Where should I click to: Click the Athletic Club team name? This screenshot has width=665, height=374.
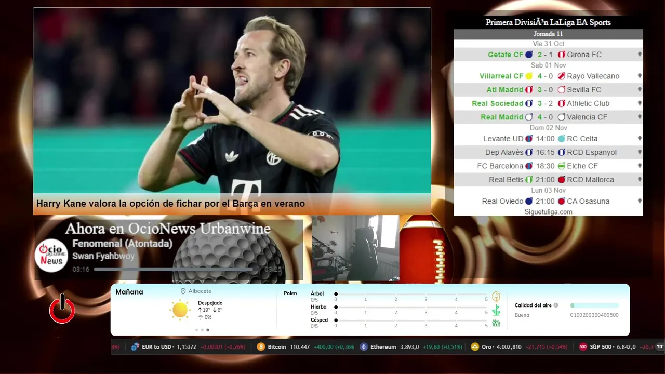click(588, 103)
